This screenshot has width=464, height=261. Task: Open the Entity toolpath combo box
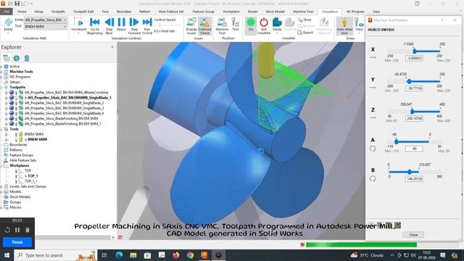click(46, 20)
